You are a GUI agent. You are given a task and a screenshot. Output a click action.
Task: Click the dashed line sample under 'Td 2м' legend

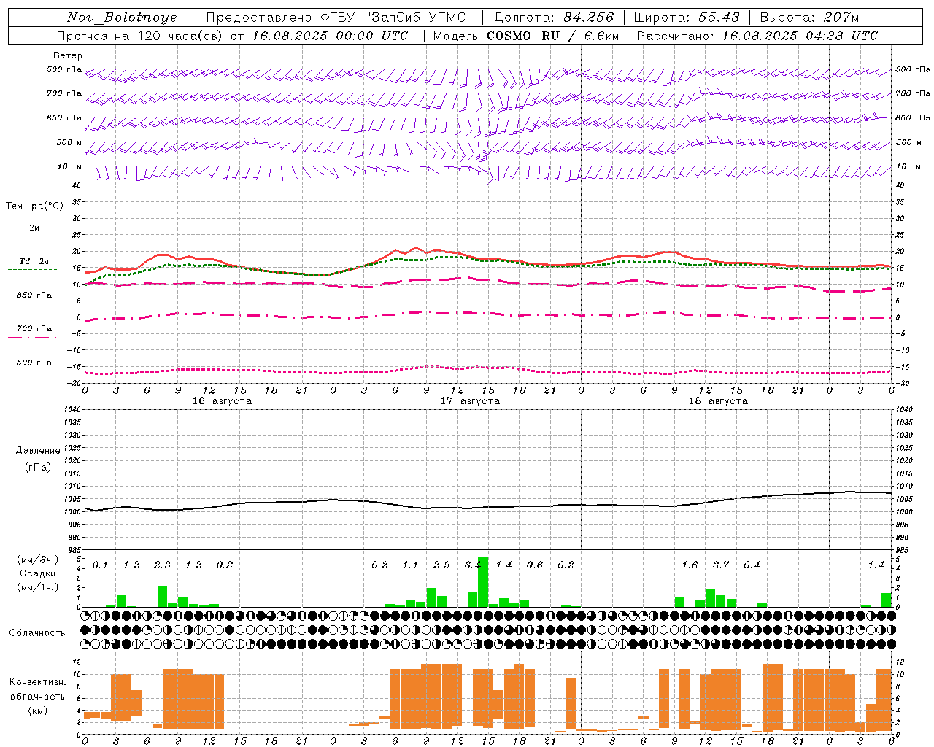(32, 269)
